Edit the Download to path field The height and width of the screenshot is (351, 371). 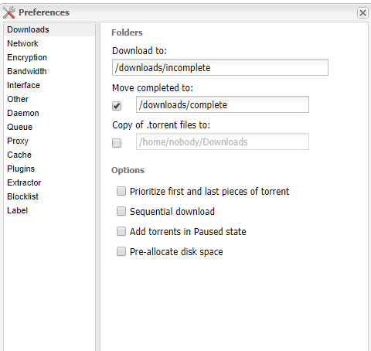(x=220, y=67)
